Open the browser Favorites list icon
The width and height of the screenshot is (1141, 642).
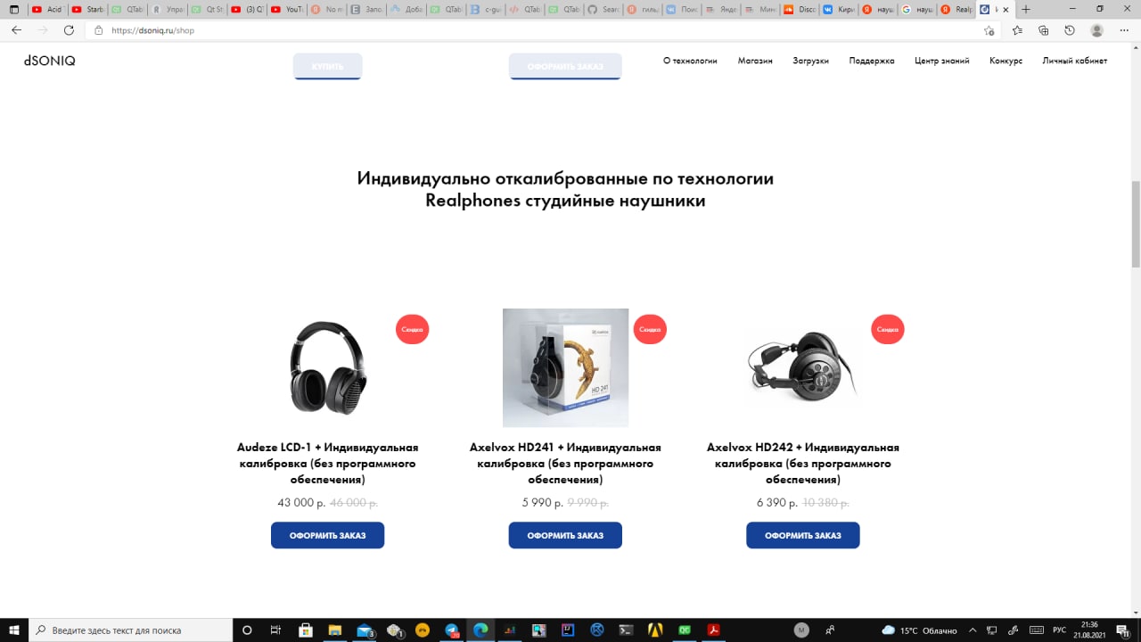[1018, 30]
